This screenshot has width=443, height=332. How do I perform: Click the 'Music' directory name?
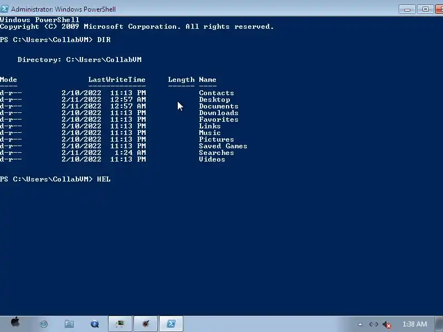tap(210, 133)
